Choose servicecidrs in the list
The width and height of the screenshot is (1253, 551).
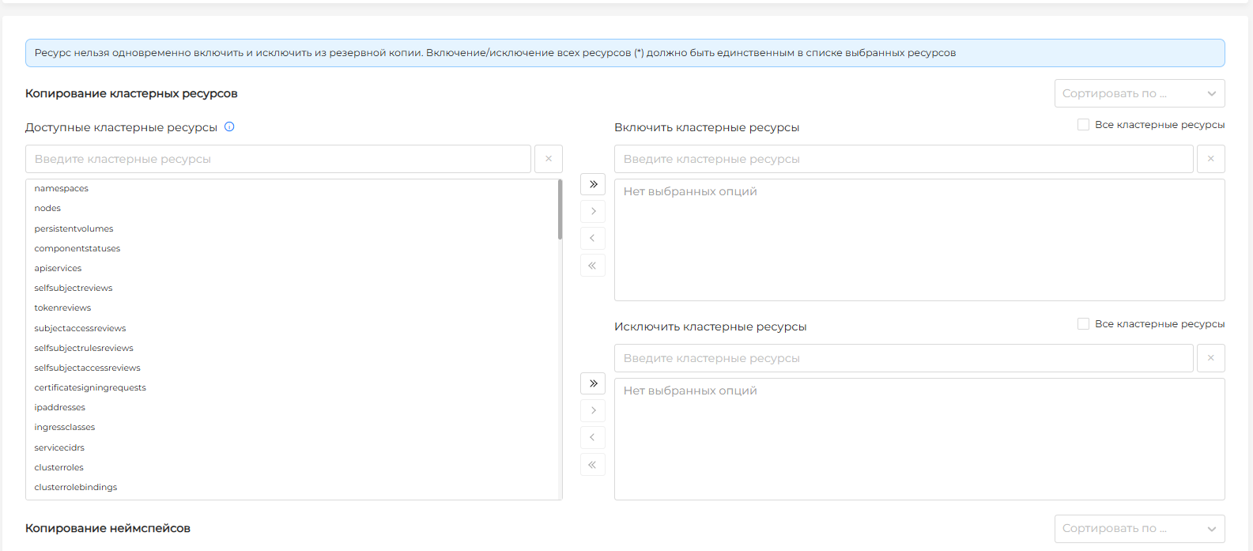292,447
